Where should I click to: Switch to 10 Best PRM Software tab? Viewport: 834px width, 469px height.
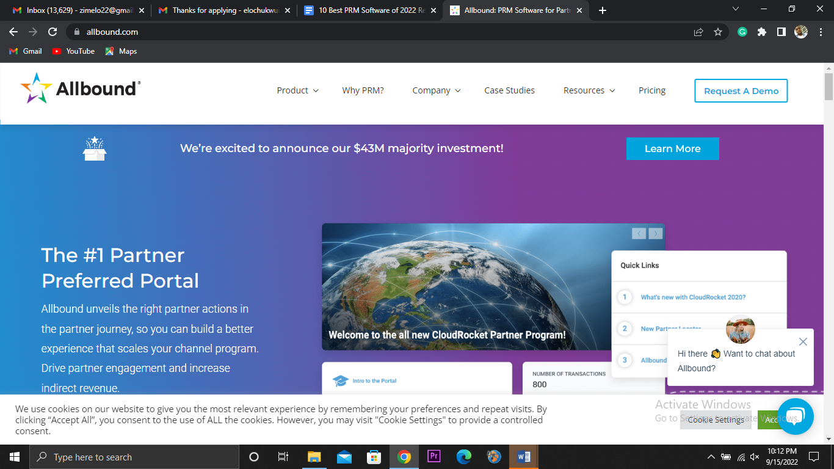point(370,10)
